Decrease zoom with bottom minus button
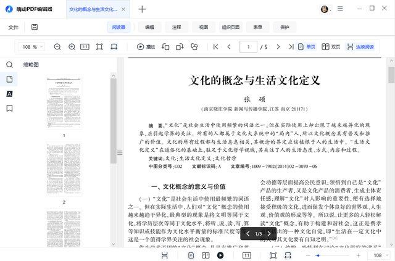395x261 pixels. coord(308,255)
